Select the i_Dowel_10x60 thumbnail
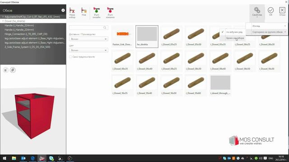This screenshot has height=162, width=289. (196, 85)
